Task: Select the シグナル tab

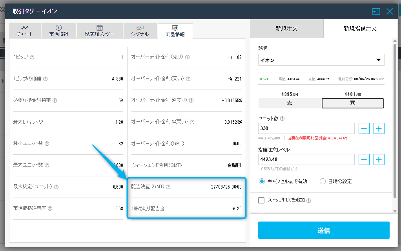Action: coord(140,31)
